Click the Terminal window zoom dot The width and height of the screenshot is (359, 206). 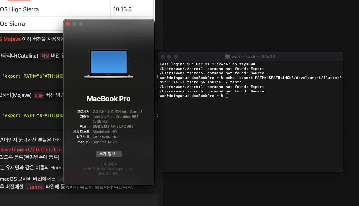(x=176, y=57)
